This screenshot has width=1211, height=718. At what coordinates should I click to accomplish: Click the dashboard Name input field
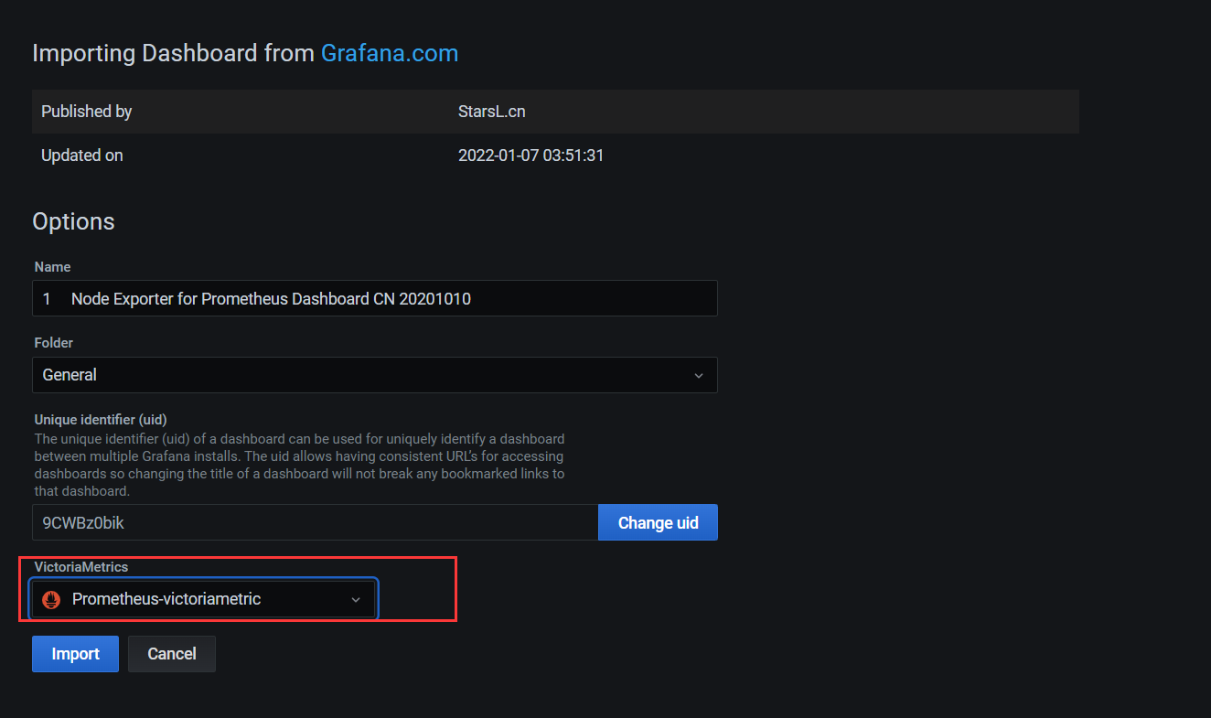[x=375, y=298]
